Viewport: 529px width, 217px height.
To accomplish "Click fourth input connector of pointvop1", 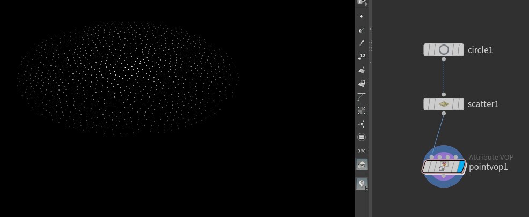I will point(456,158).
